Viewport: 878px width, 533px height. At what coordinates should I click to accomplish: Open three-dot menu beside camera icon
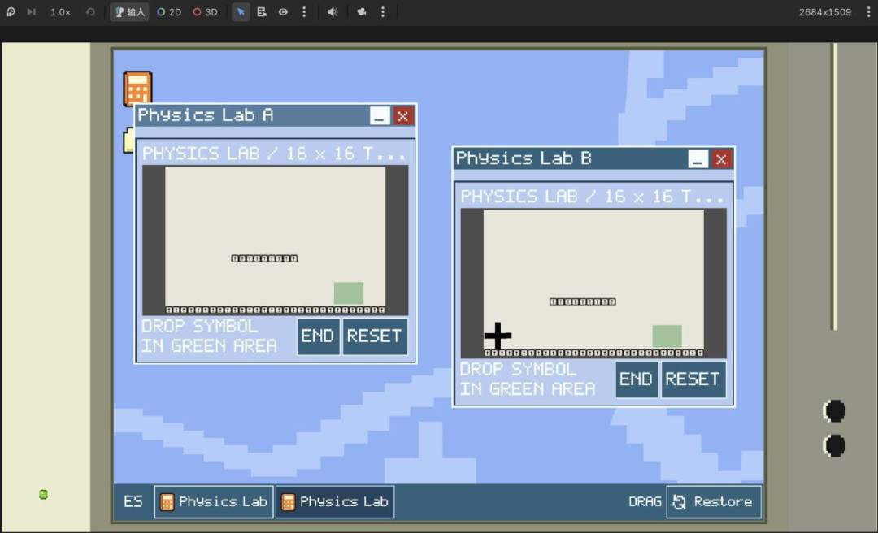click(x=382, y=11)
